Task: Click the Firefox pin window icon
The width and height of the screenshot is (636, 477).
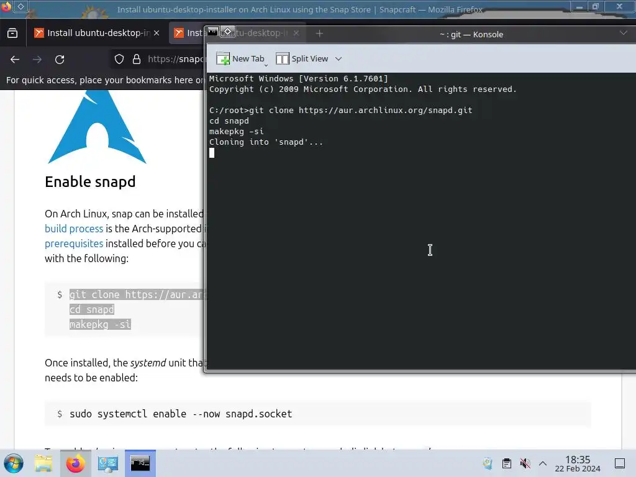Action: 20,6
